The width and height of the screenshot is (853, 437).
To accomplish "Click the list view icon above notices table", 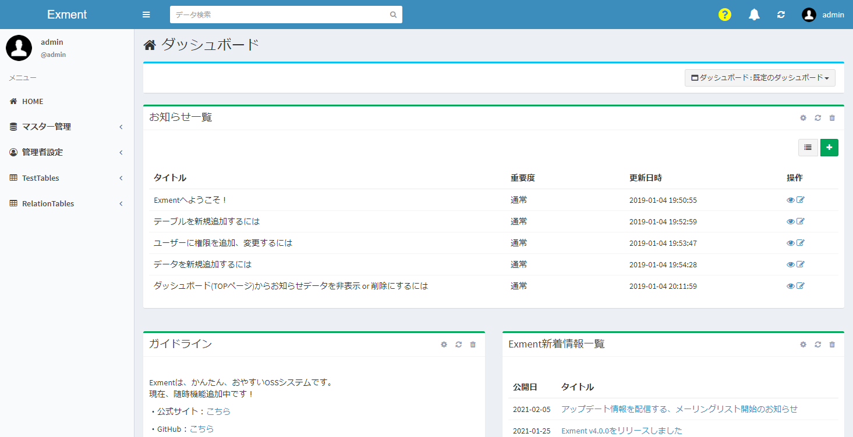I will (808, 147).
